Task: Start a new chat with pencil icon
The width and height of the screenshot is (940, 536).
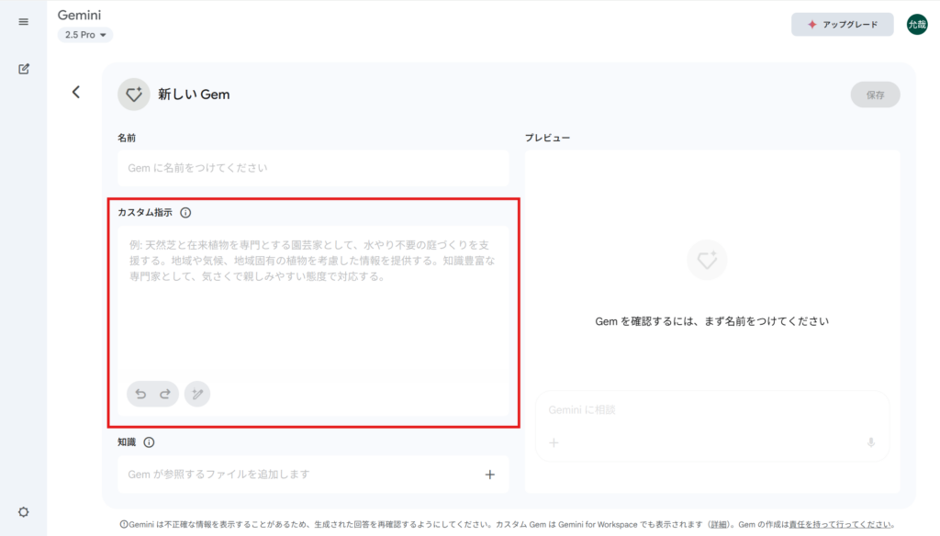Action: (23, 69)
